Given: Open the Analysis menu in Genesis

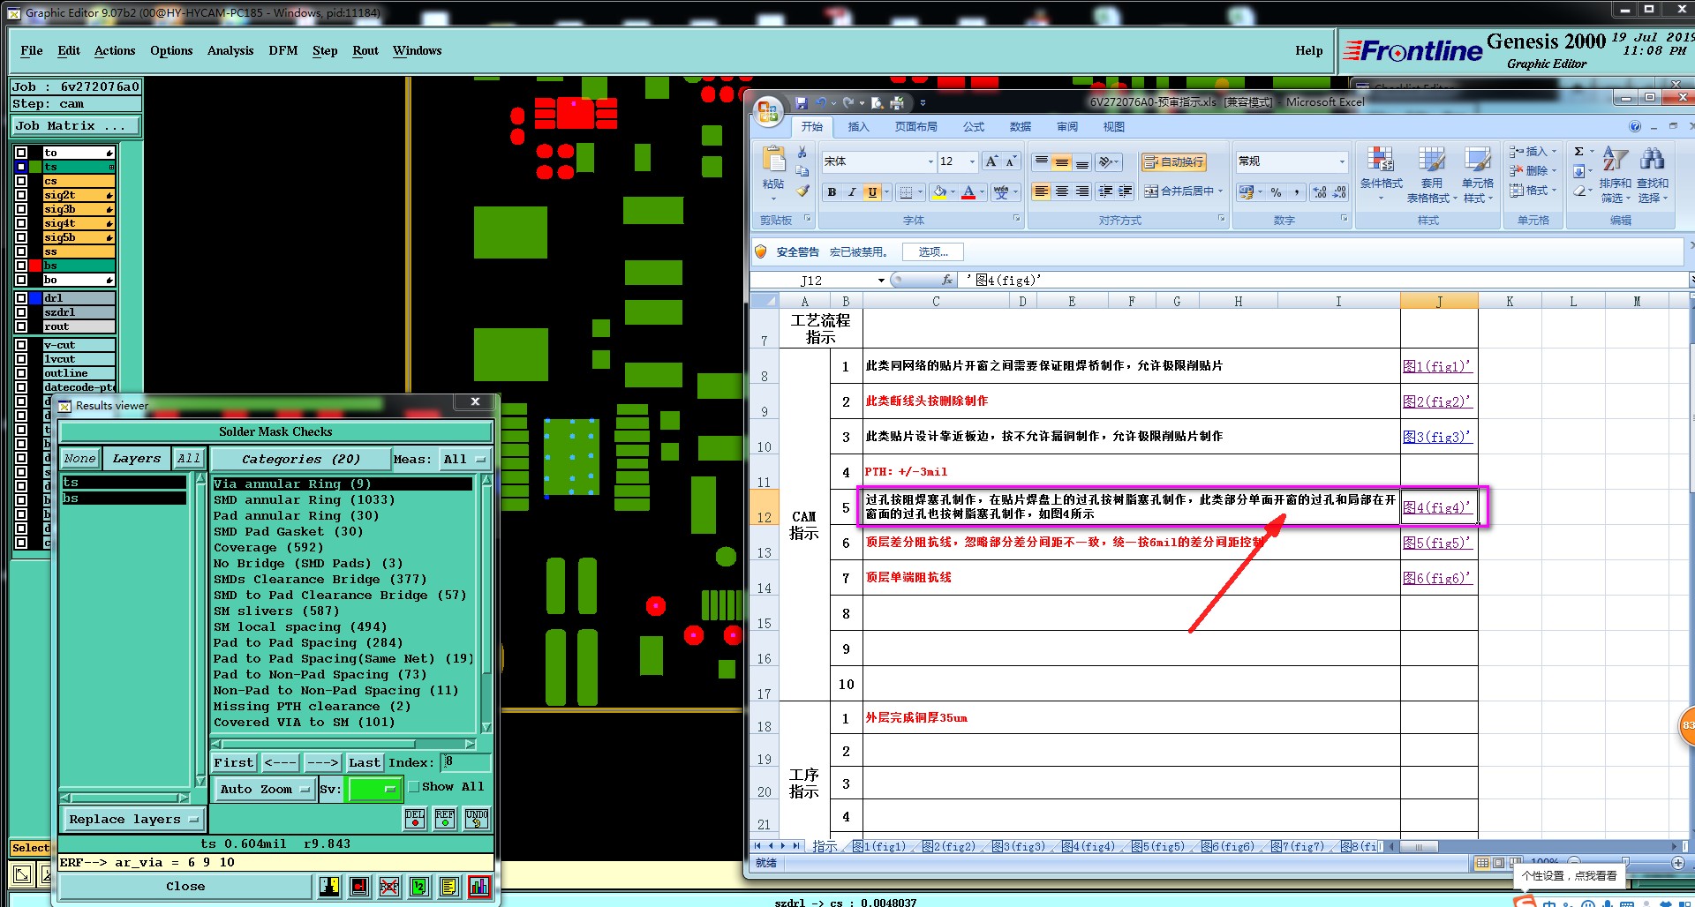Looking at the screenshot, I should (x=230, y=50).
